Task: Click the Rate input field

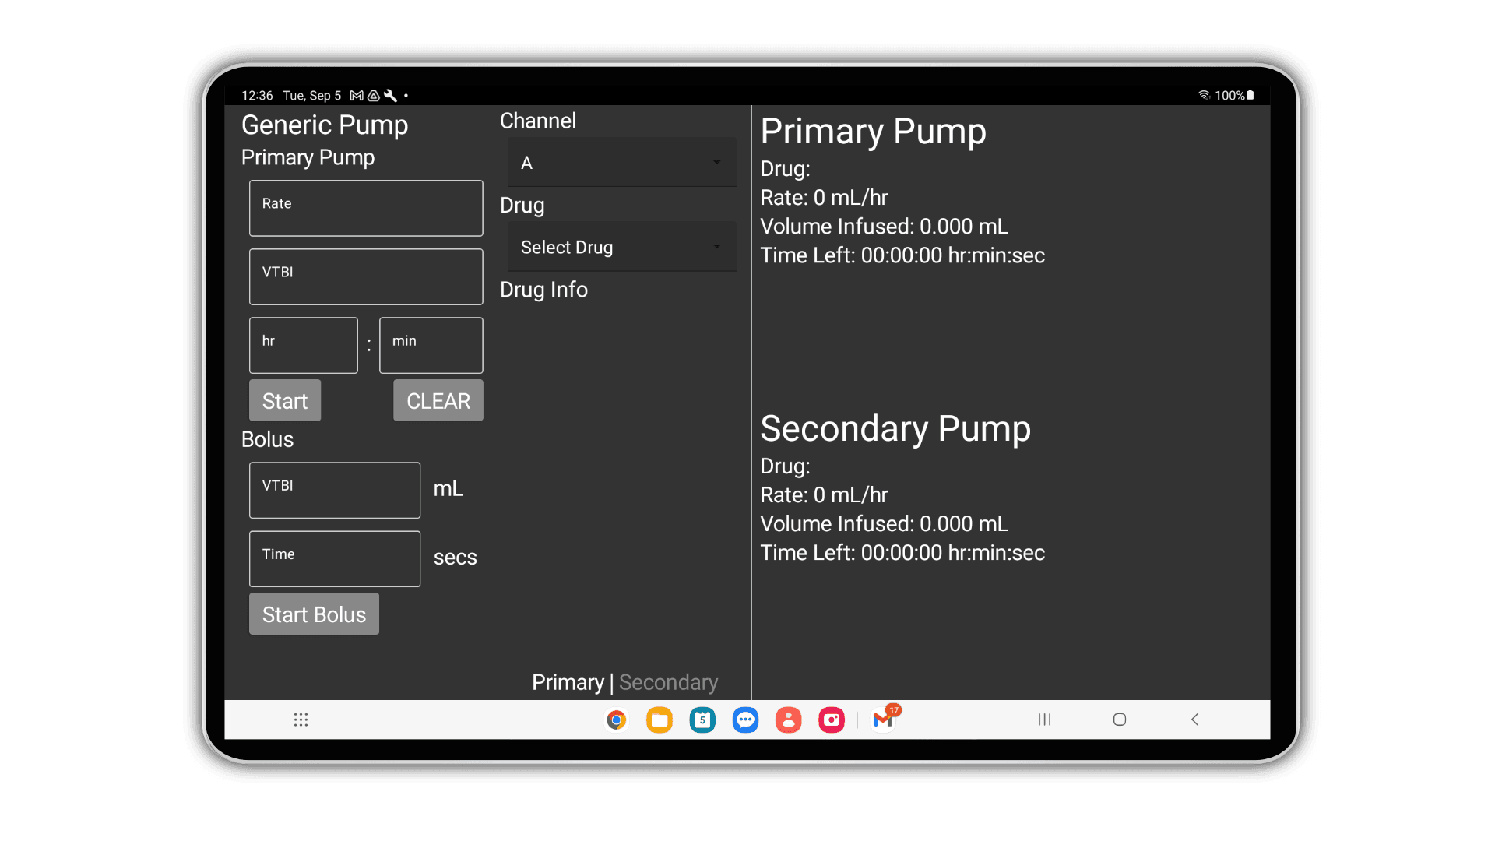Action: click(365, 208)
